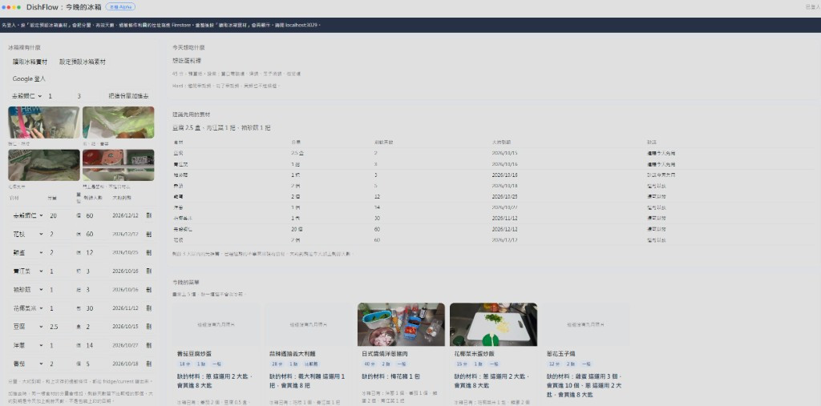Open the green vegetable bag fridge photo

pyautogui.click(x=119, y=123)
